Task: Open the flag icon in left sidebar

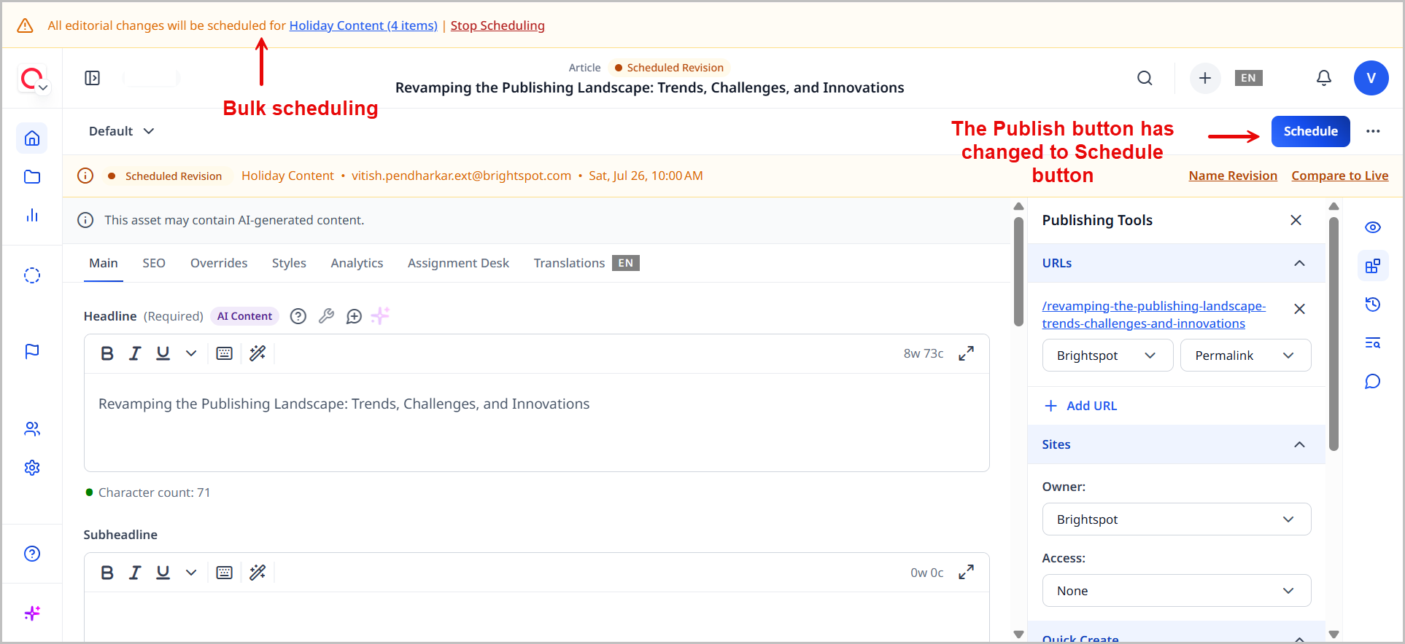Action: click(x=32, y=352)
